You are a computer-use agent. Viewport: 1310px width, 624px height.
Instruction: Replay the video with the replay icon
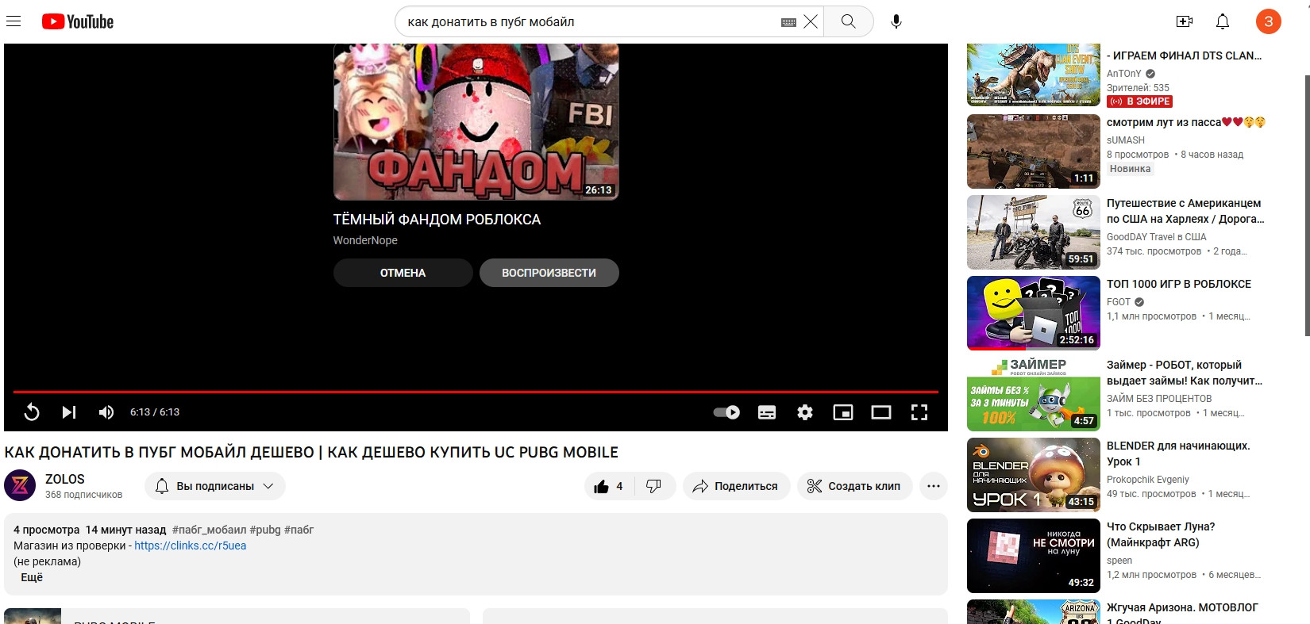pyautogui.click(x=32, y=412)
